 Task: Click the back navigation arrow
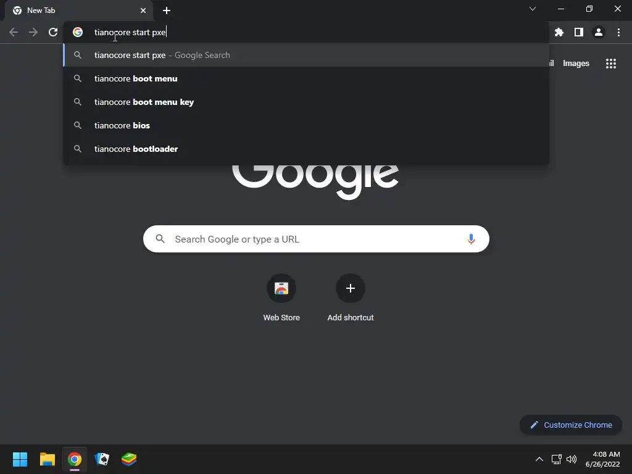coord(14,32)
